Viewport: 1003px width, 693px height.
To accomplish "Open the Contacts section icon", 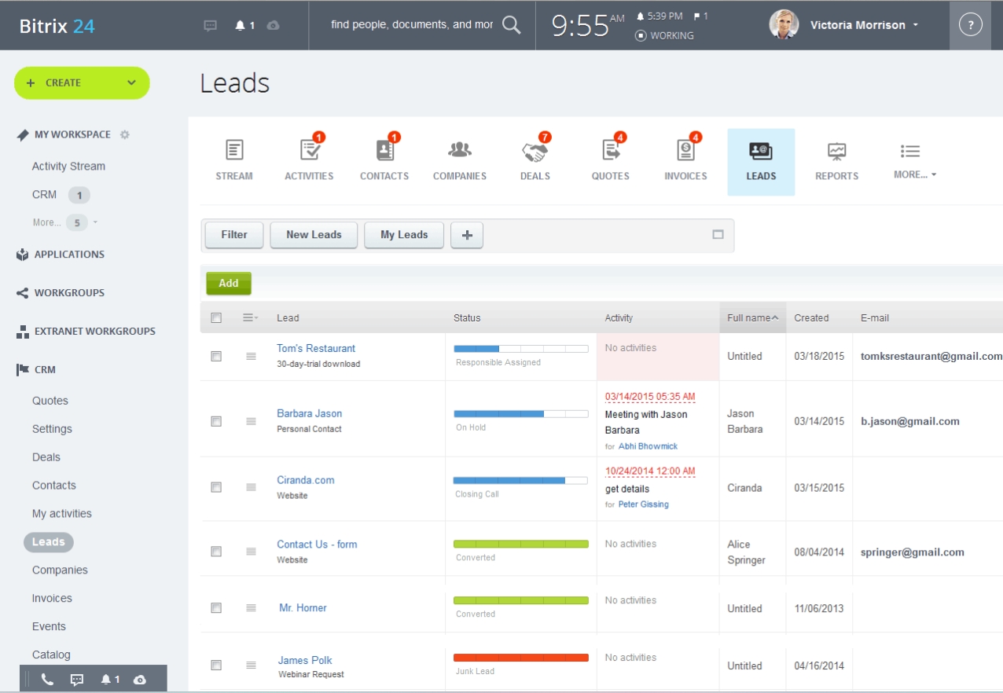I will coord(384,150).
